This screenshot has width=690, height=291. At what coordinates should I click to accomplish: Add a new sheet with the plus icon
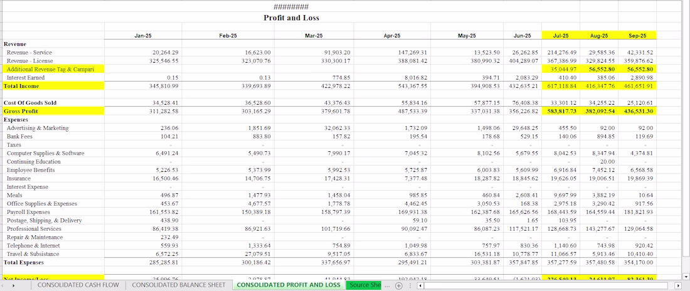click(x=399, y=285)
